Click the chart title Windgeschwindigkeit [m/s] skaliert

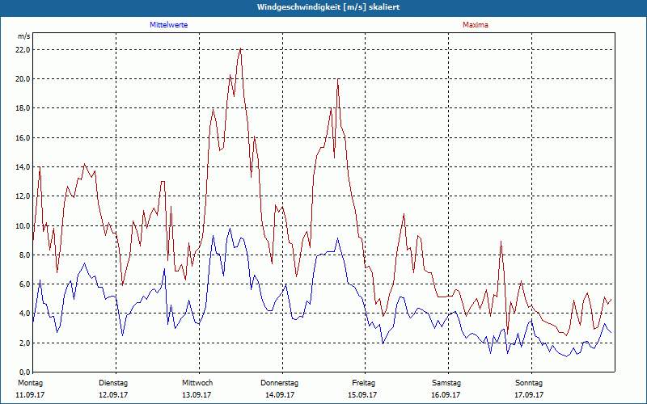click(328, 7)
